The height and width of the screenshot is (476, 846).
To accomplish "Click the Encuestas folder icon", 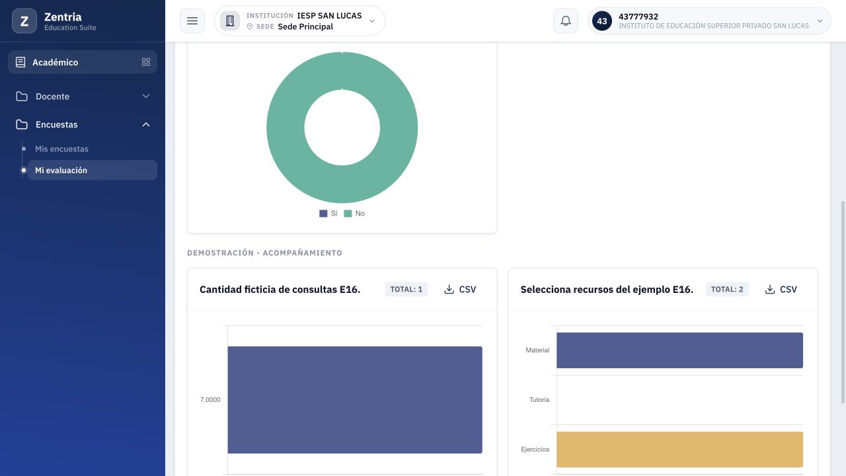I will (22, 124).
